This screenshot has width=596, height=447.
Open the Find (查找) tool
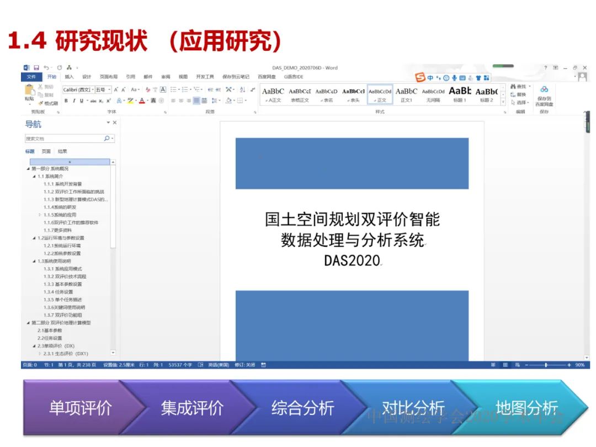519,87
